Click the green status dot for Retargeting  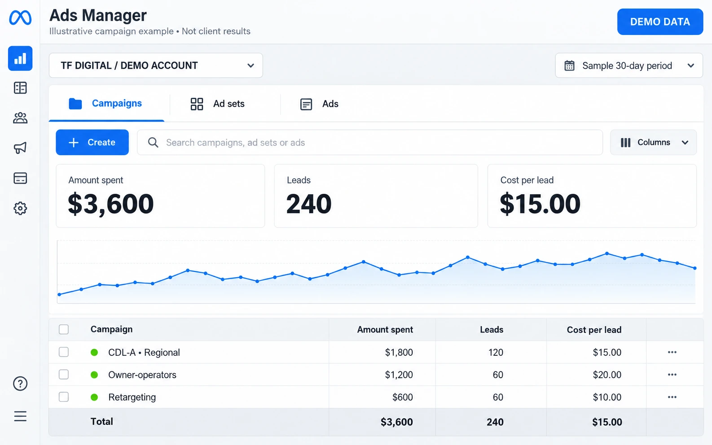click(x=94, y=397)
